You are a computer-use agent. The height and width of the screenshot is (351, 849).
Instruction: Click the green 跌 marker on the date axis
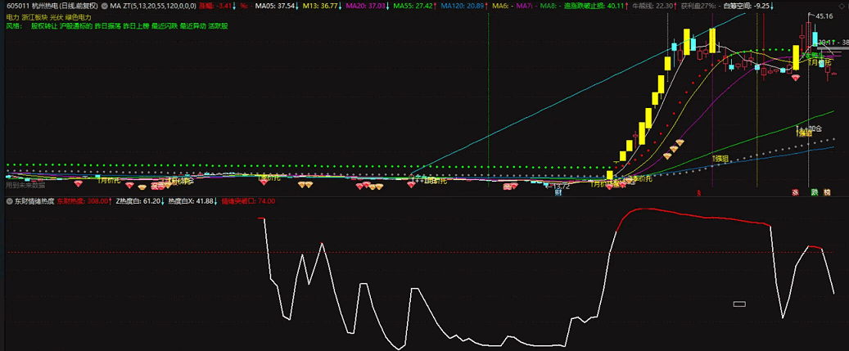tap(814, 192)
